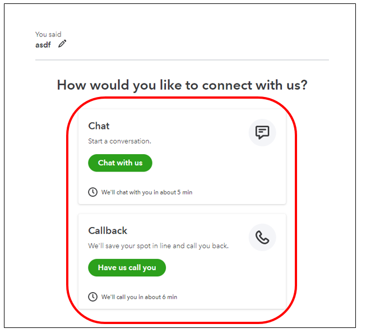366x333 pixels.
Task: Select the asdf message text
Action: [43, 45]
